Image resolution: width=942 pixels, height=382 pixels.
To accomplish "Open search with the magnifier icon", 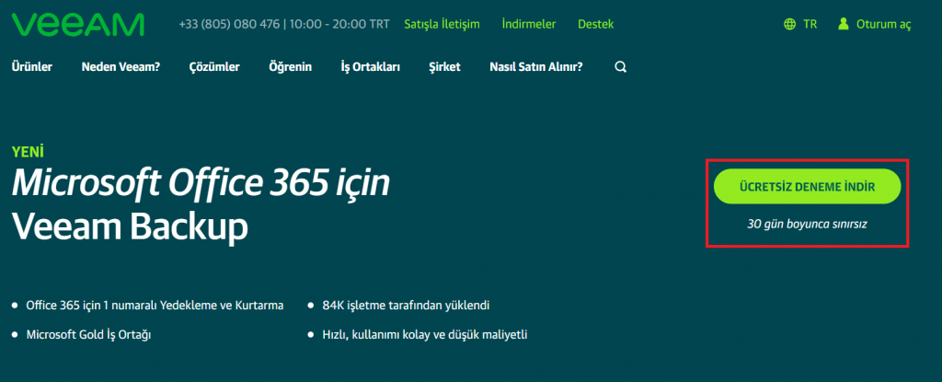I will click(x=620, y=67).
